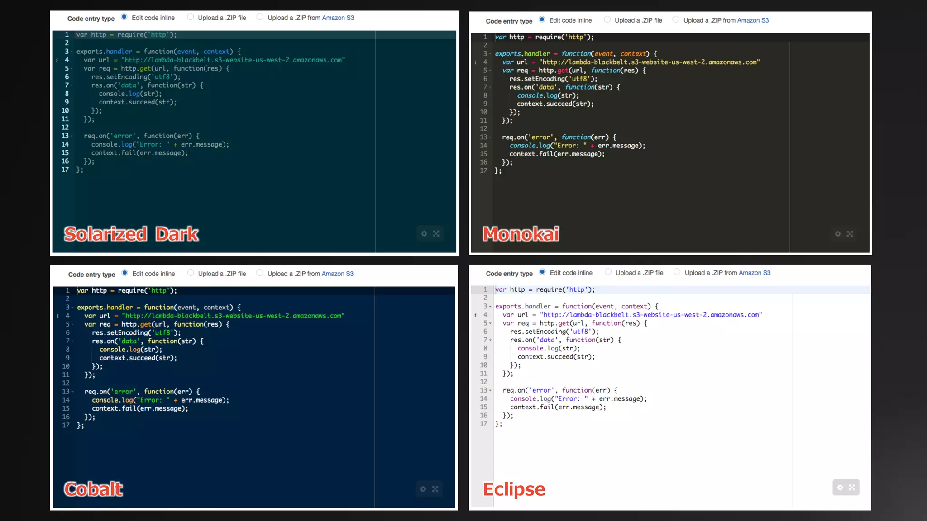This screenshot has width=927, height=521.
Task: Fold line 7 block in Solarized Dark editor
Action: click(72, 85)
